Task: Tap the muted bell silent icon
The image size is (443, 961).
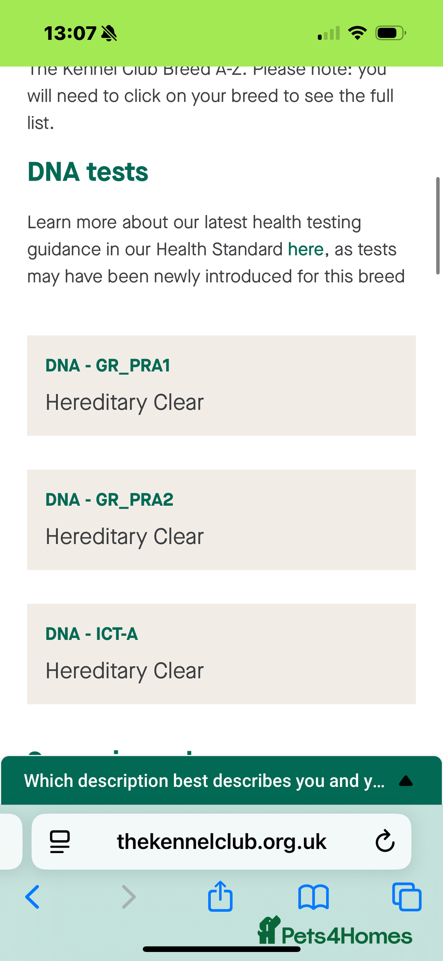Action: [x=109, y=33]
